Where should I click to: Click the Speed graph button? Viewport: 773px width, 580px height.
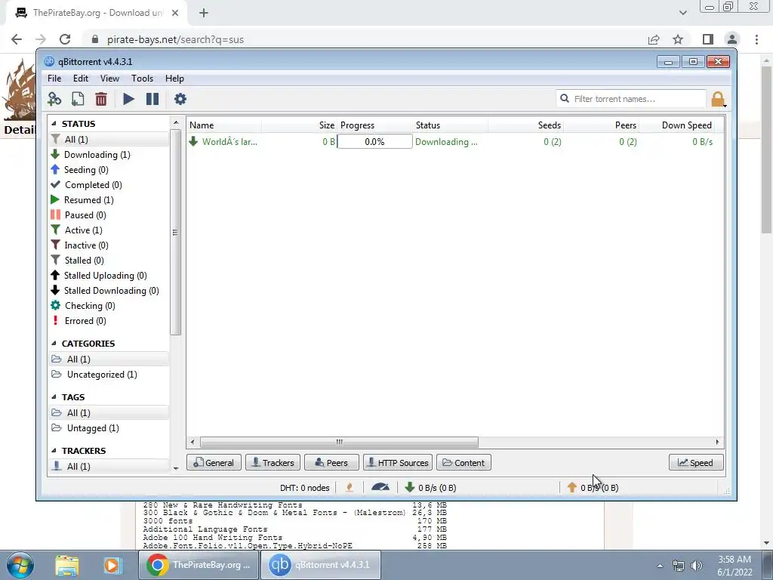[x=695, y=463]
